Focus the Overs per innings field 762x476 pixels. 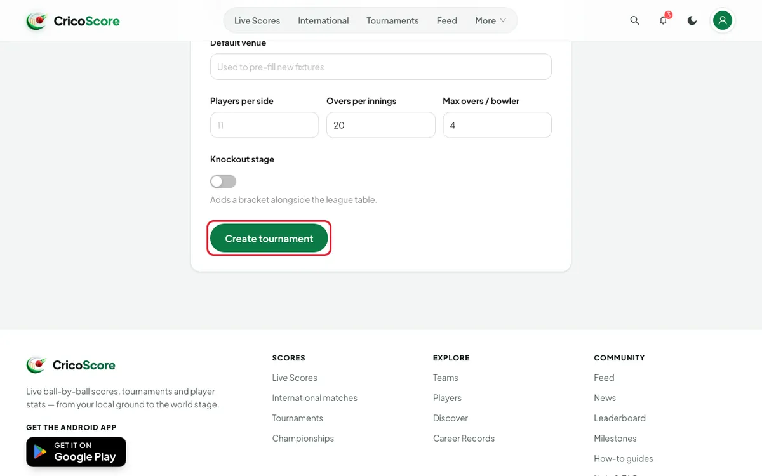tap(381, 125)
